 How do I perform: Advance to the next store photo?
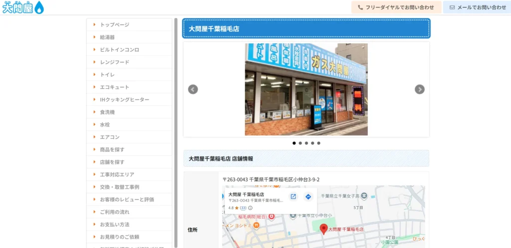[x=420, y=89]
